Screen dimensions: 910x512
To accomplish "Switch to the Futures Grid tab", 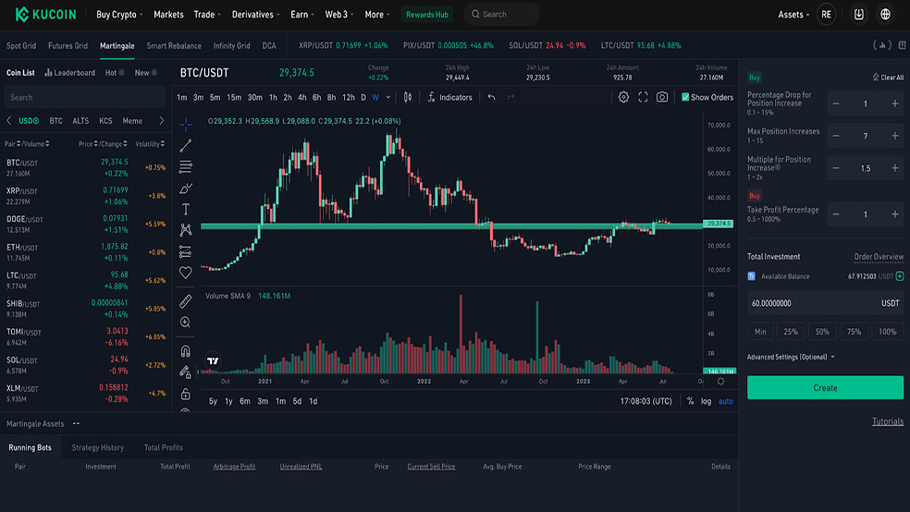I will (x=68, y=46).
